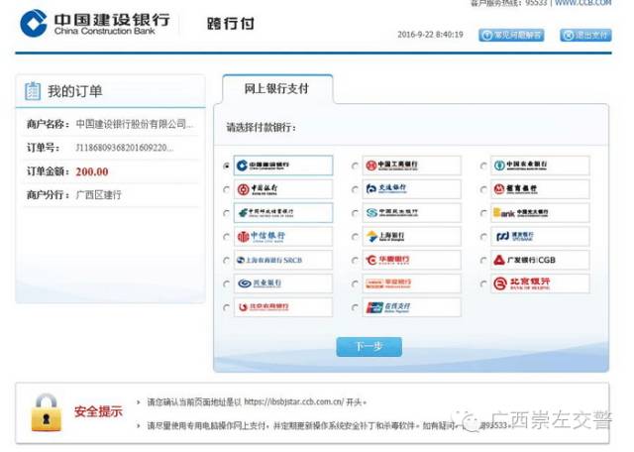The image size is (634, 452).
Task: Select the radio button for 广发银行 CGB
Action: pyautogui.click(x=483, y=260)
